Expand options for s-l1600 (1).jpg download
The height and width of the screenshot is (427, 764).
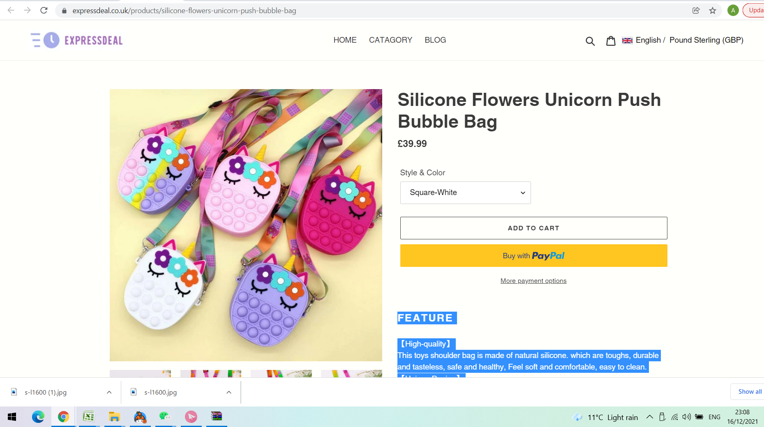(109, 392)
